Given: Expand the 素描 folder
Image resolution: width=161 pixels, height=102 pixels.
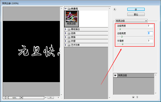Looking at the screenshot, I should tap(66, 37).
